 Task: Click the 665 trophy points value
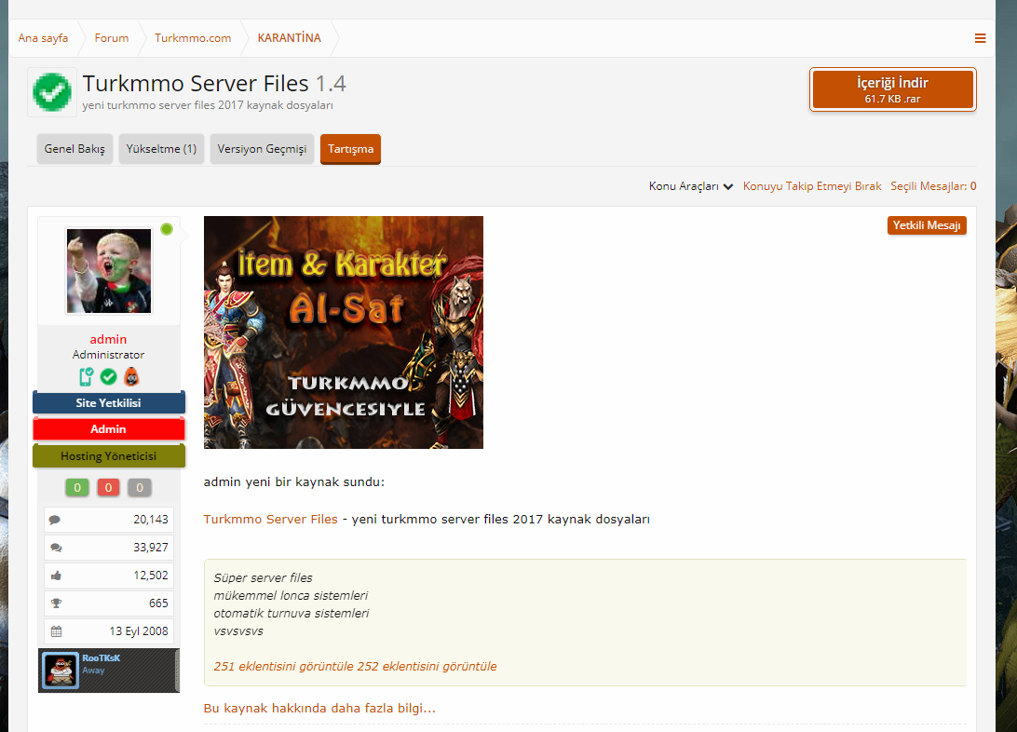[158, 603]
